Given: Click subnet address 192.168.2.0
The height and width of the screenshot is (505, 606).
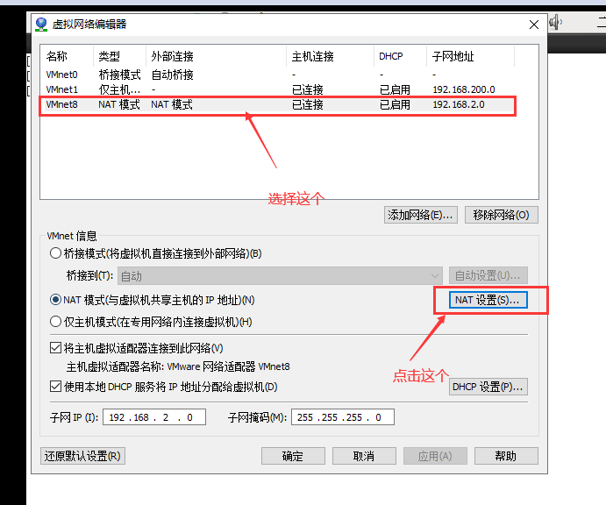Looking at the screenshot, I should (x=459, y=104).
